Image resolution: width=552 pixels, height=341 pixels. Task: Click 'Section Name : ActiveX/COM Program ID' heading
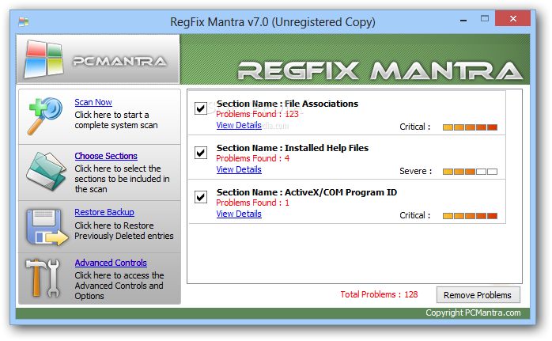tap(307, 192)
